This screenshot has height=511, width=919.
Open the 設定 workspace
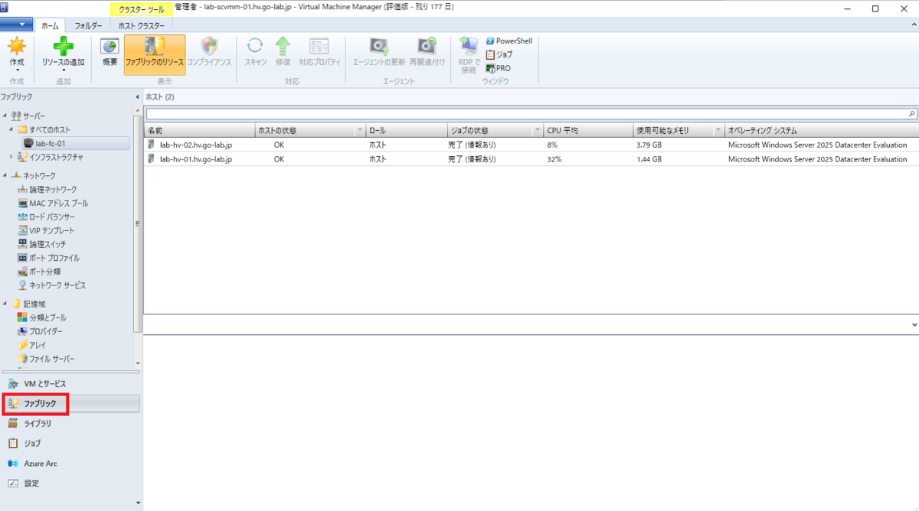pos(70,483)
